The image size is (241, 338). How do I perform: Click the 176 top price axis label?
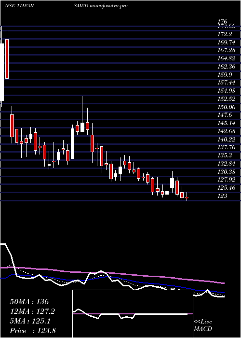(222, 22)
